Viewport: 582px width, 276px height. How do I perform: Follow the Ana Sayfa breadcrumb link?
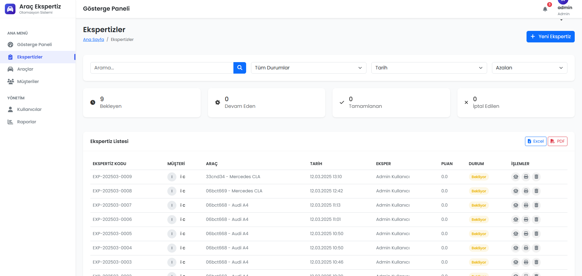click(x=93, y=40)
